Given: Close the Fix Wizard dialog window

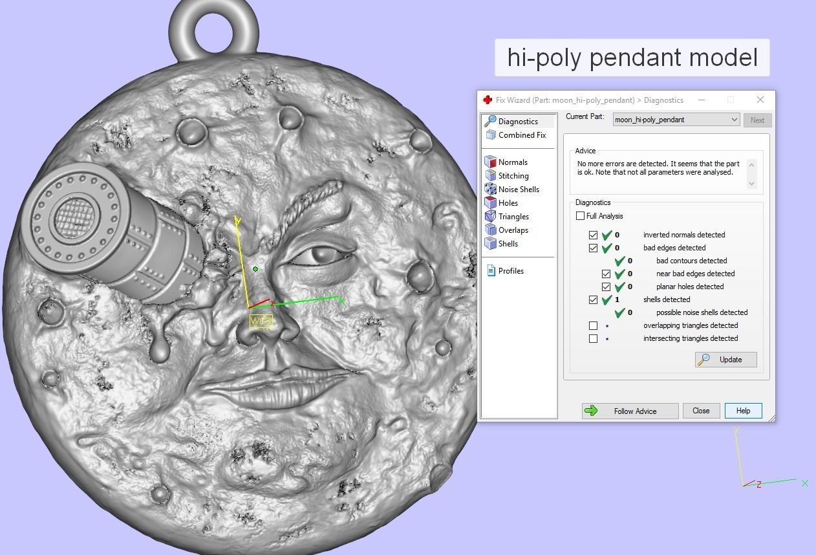Looking at the screenshot, I should pyautogui.click(x=760, y=100).
